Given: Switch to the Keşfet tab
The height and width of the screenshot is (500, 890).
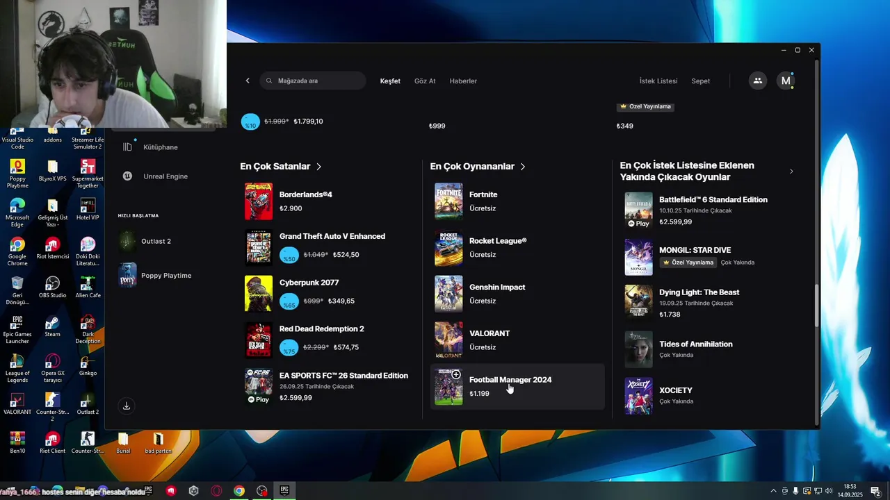Looking at the screenshot, I should pyautogui.click(x=390, y=81).
